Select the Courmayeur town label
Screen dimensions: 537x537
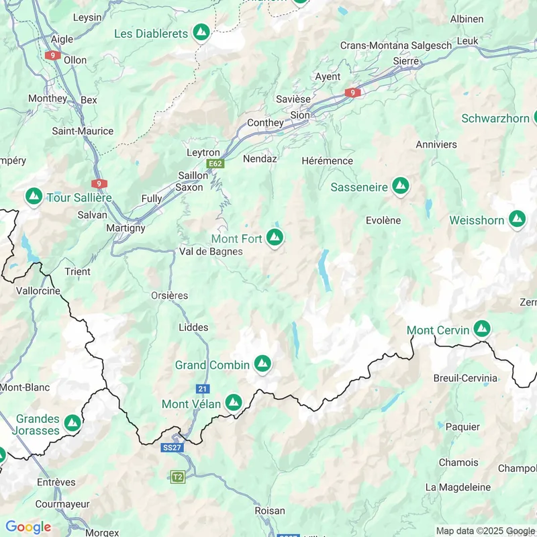[62, 504]
